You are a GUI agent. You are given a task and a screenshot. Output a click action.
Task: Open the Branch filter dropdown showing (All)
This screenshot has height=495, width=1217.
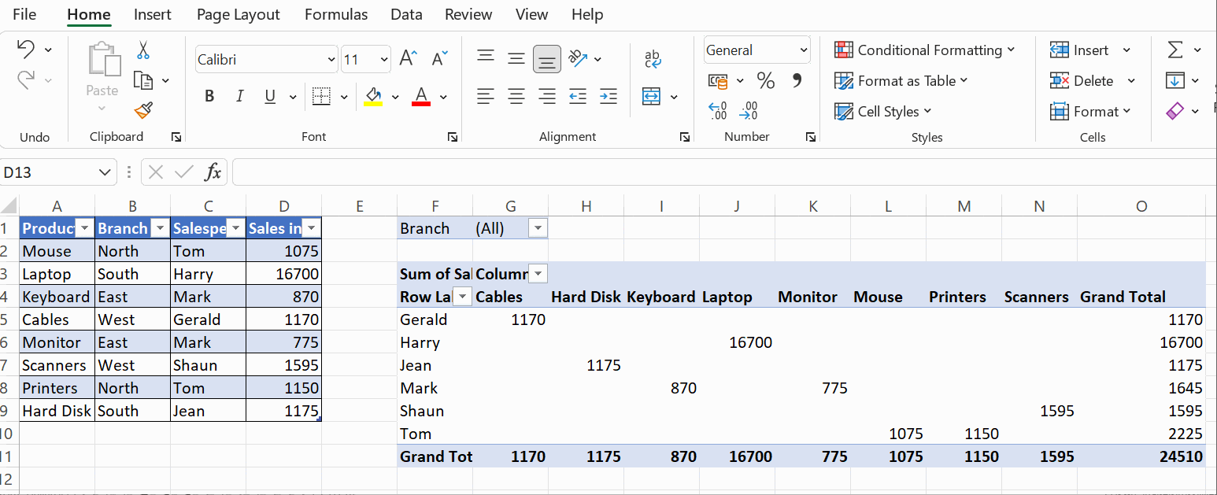click(538, 228)
